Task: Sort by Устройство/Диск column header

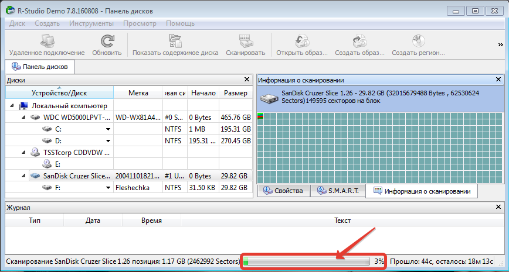Action: pos(59,92)
